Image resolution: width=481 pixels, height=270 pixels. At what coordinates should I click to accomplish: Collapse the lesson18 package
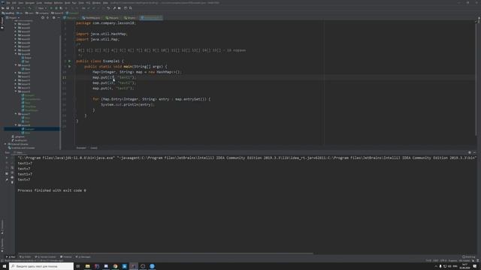click(16, 125)
